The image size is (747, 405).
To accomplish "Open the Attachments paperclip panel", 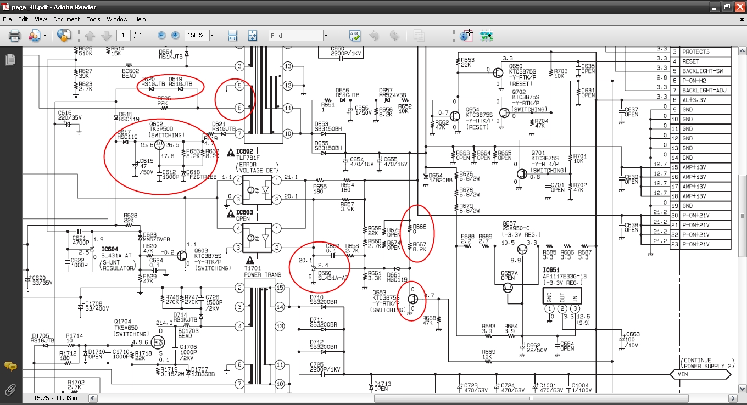I will click(x=10, y=390).
